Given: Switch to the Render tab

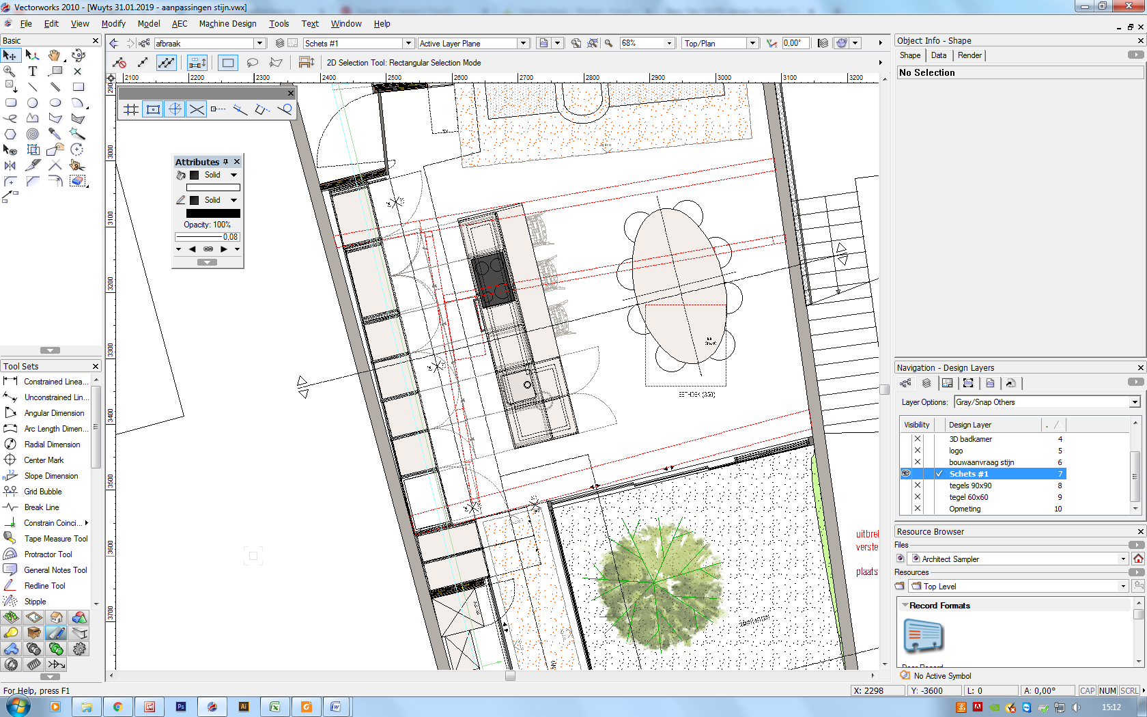Looking at the screenshot, I should [x=969, y=55].
